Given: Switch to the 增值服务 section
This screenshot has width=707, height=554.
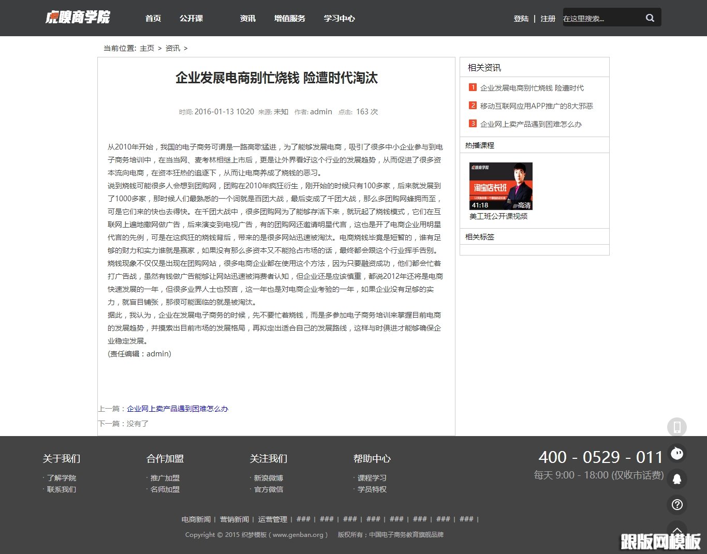Looking at the screenshot, I should [290, 18].
